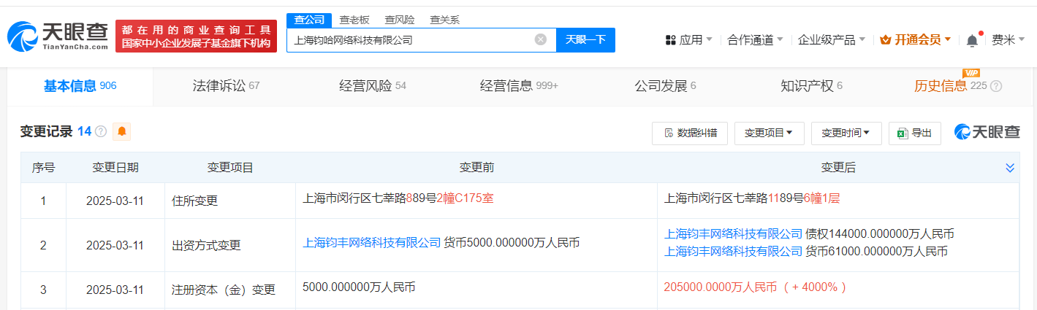Click the 开通会员 crown icon

886,39
